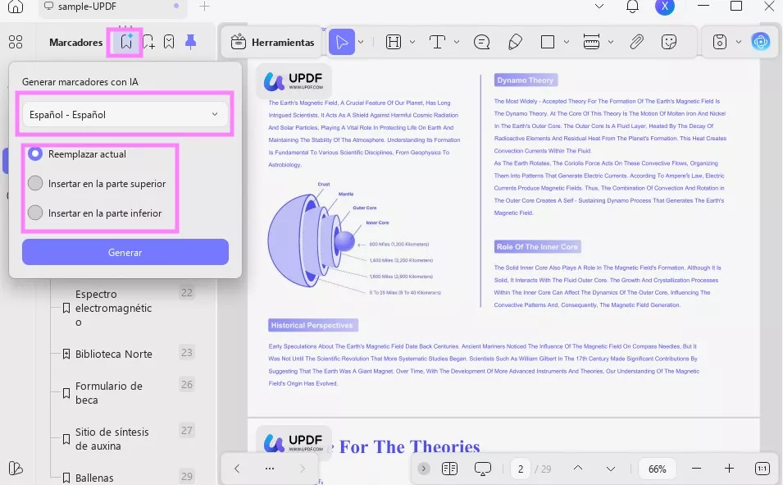Pin the Marcadores panel

(190, 42)
